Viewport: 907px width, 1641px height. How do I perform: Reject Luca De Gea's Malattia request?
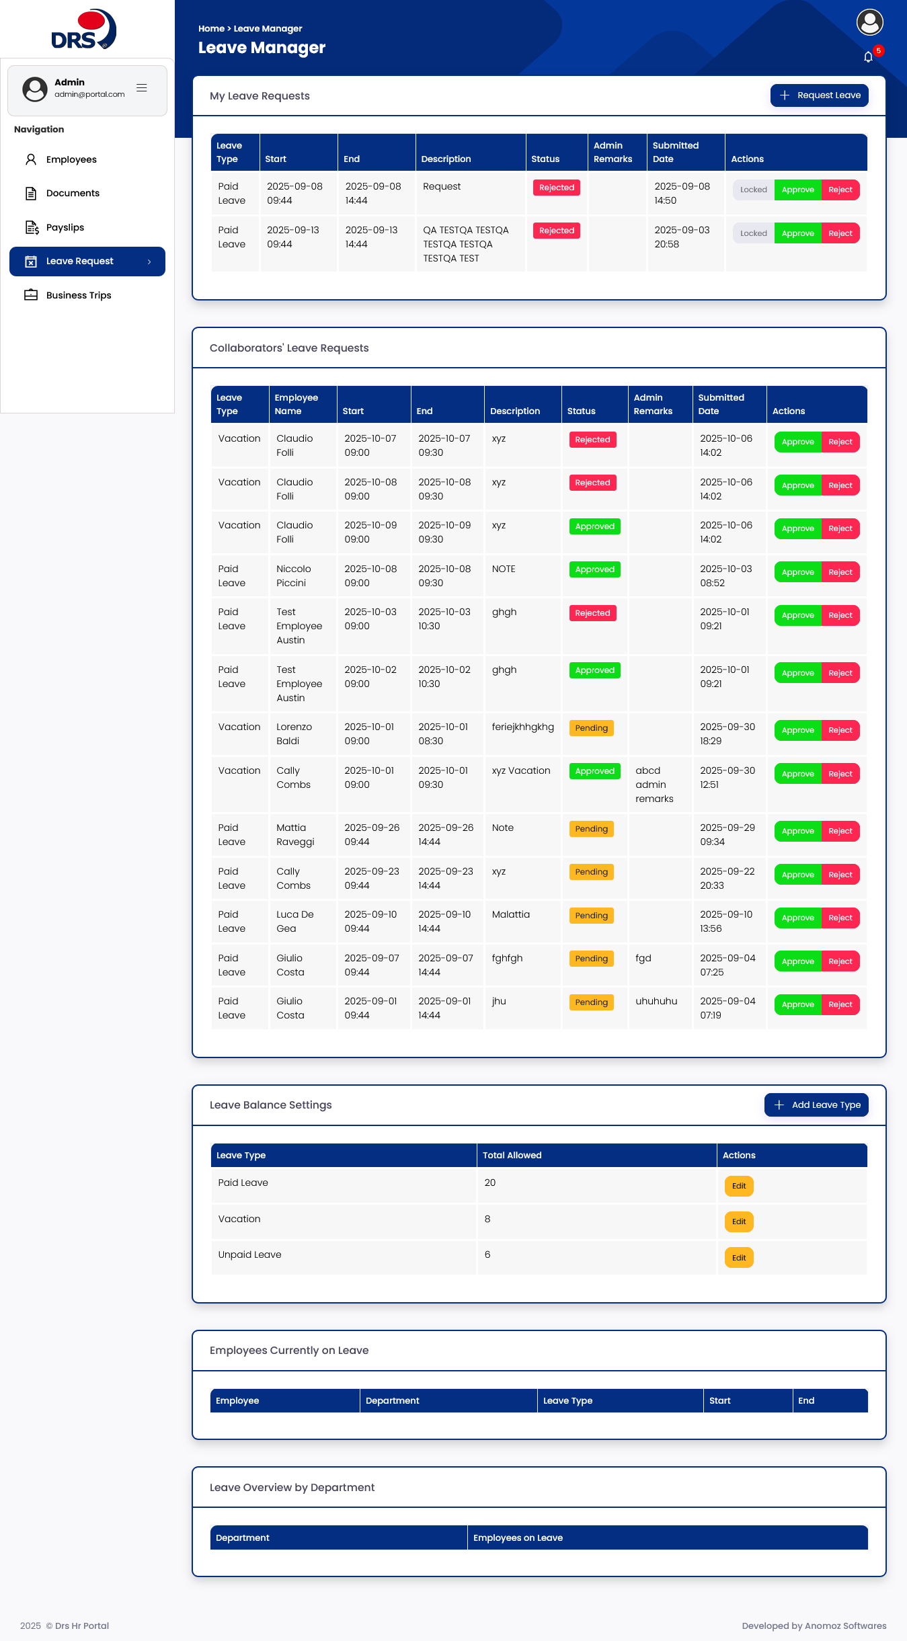coord(840,918)
